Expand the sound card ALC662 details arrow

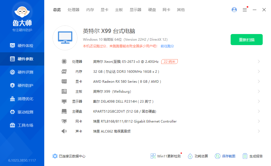[x=259, y=131]
